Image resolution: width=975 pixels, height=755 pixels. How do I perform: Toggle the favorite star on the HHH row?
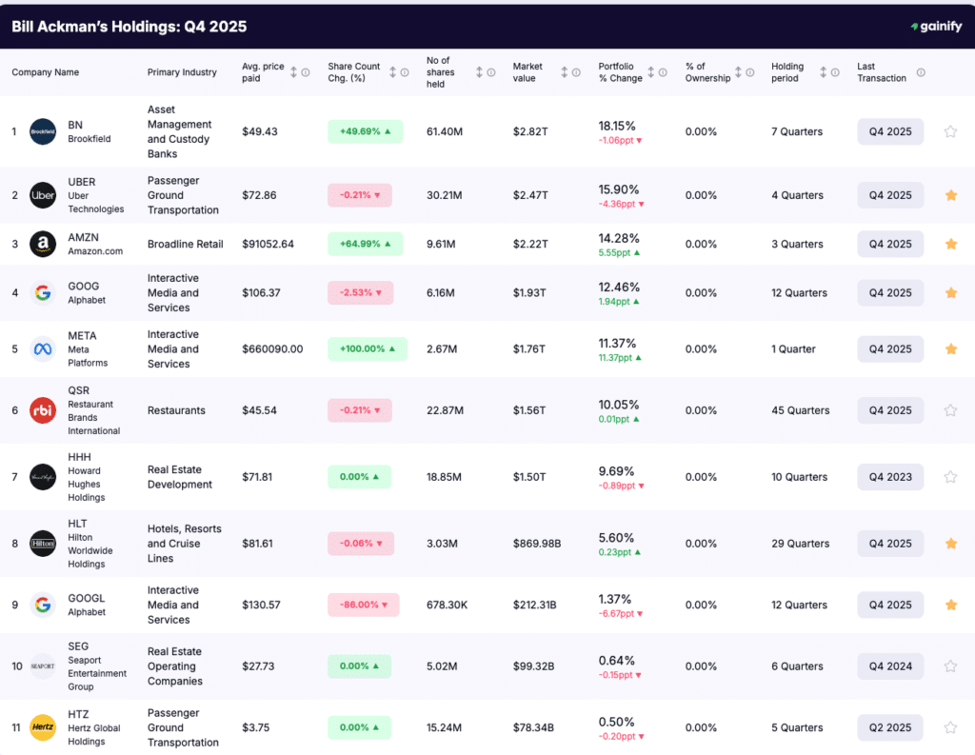click(950, 477)
